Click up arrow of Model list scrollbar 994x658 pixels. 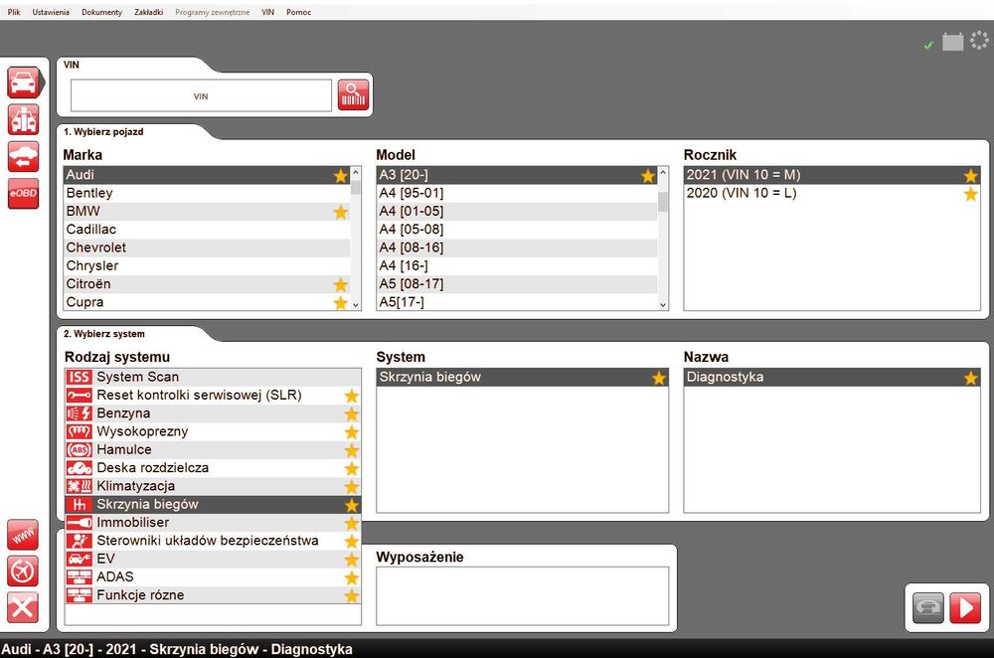coord(663,172)
